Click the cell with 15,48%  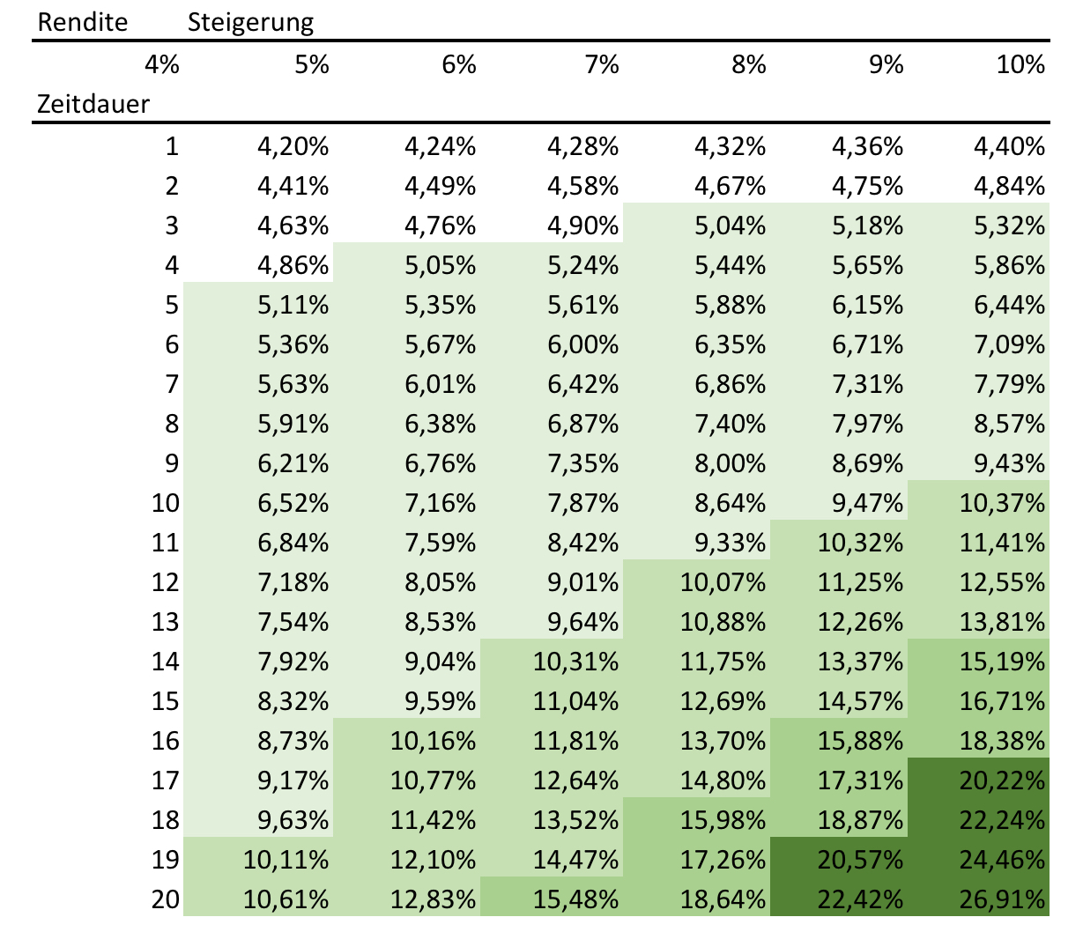575,899
